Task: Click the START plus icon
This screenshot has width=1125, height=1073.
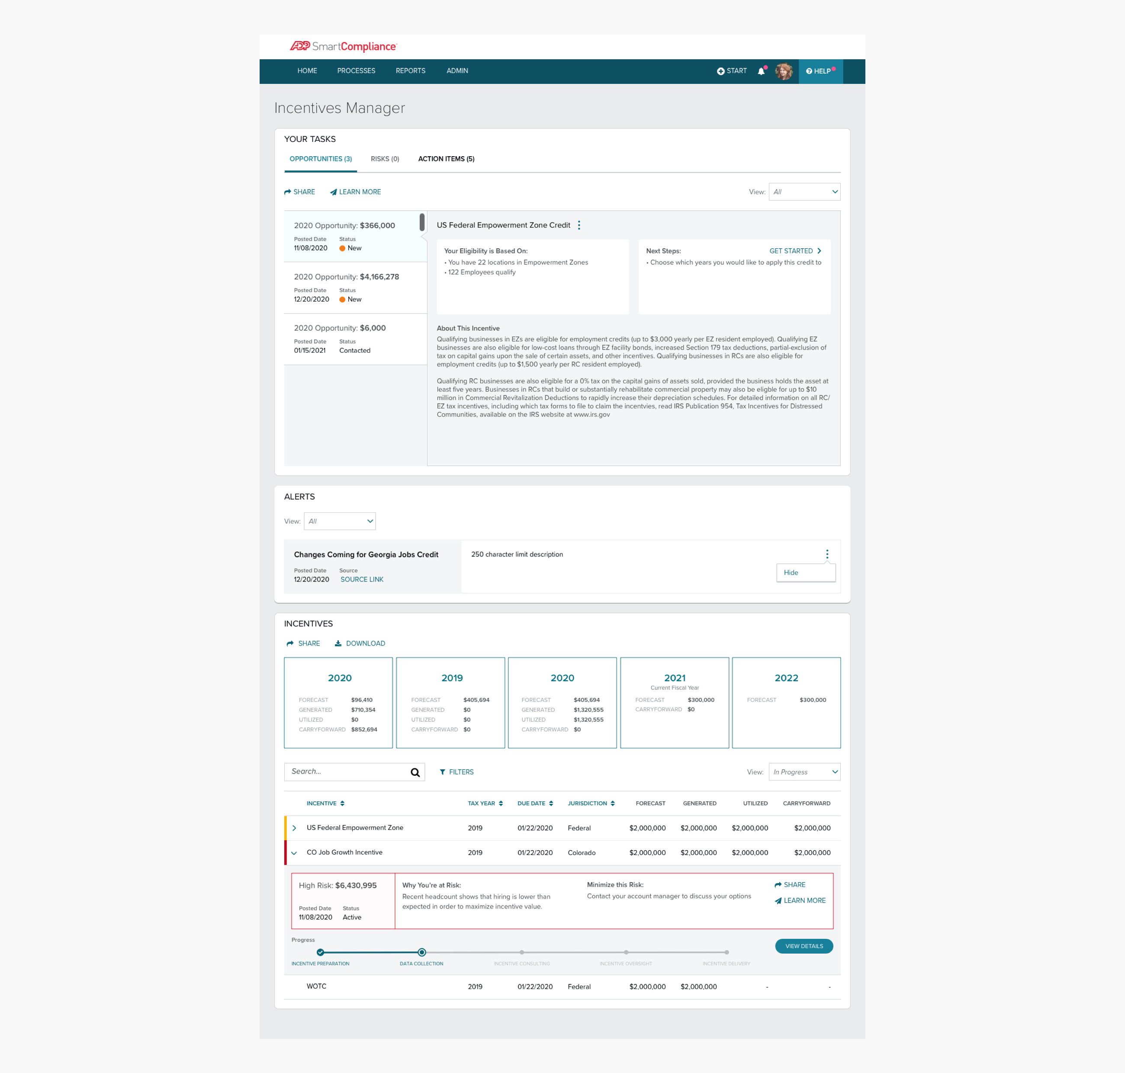Action: 720,71
